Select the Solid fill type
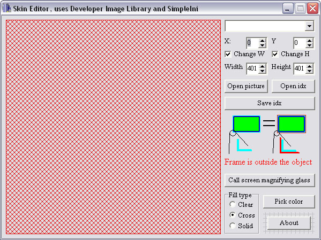The width and height of the screenshot is (321, 240). coord(233,226)
